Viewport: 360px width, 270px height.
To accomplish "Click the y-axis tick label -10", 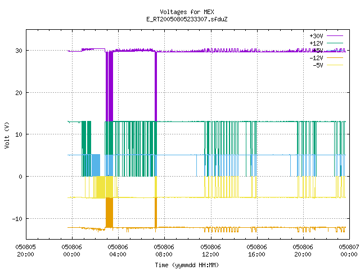I will [x=17, y=219].
